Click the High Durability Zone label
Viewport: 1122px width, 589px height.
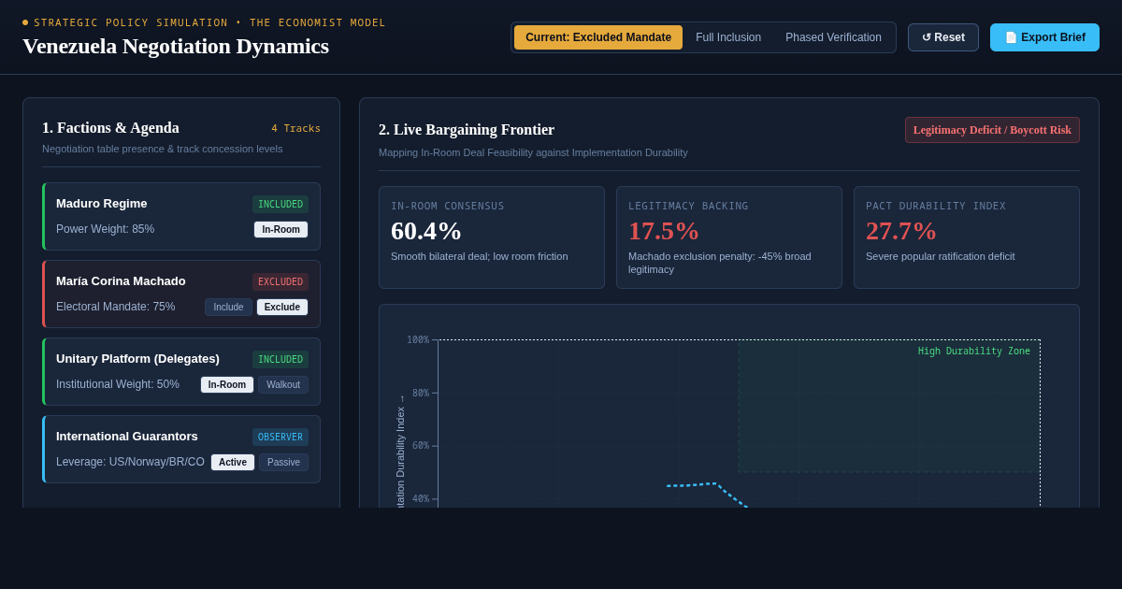974,351
